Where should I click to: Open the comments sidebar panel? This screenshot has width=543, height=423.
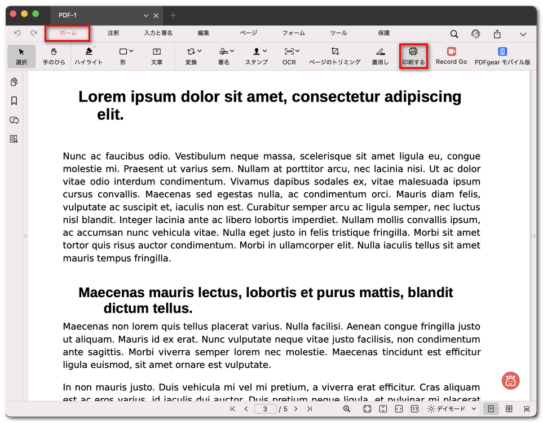coord(14,120)
